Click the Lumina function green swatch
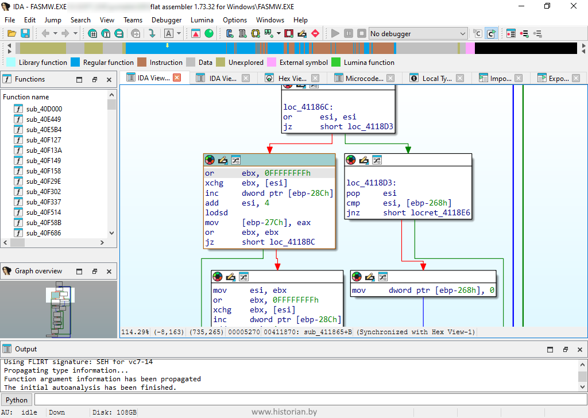 [x=336, y=62]
